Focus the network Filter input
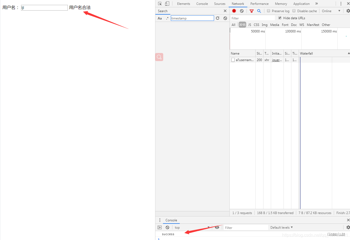 click(x=253, y=18)
